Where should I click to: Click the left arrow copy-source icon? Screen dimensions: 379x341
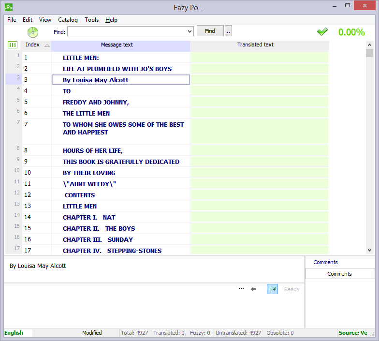(253, 289)
